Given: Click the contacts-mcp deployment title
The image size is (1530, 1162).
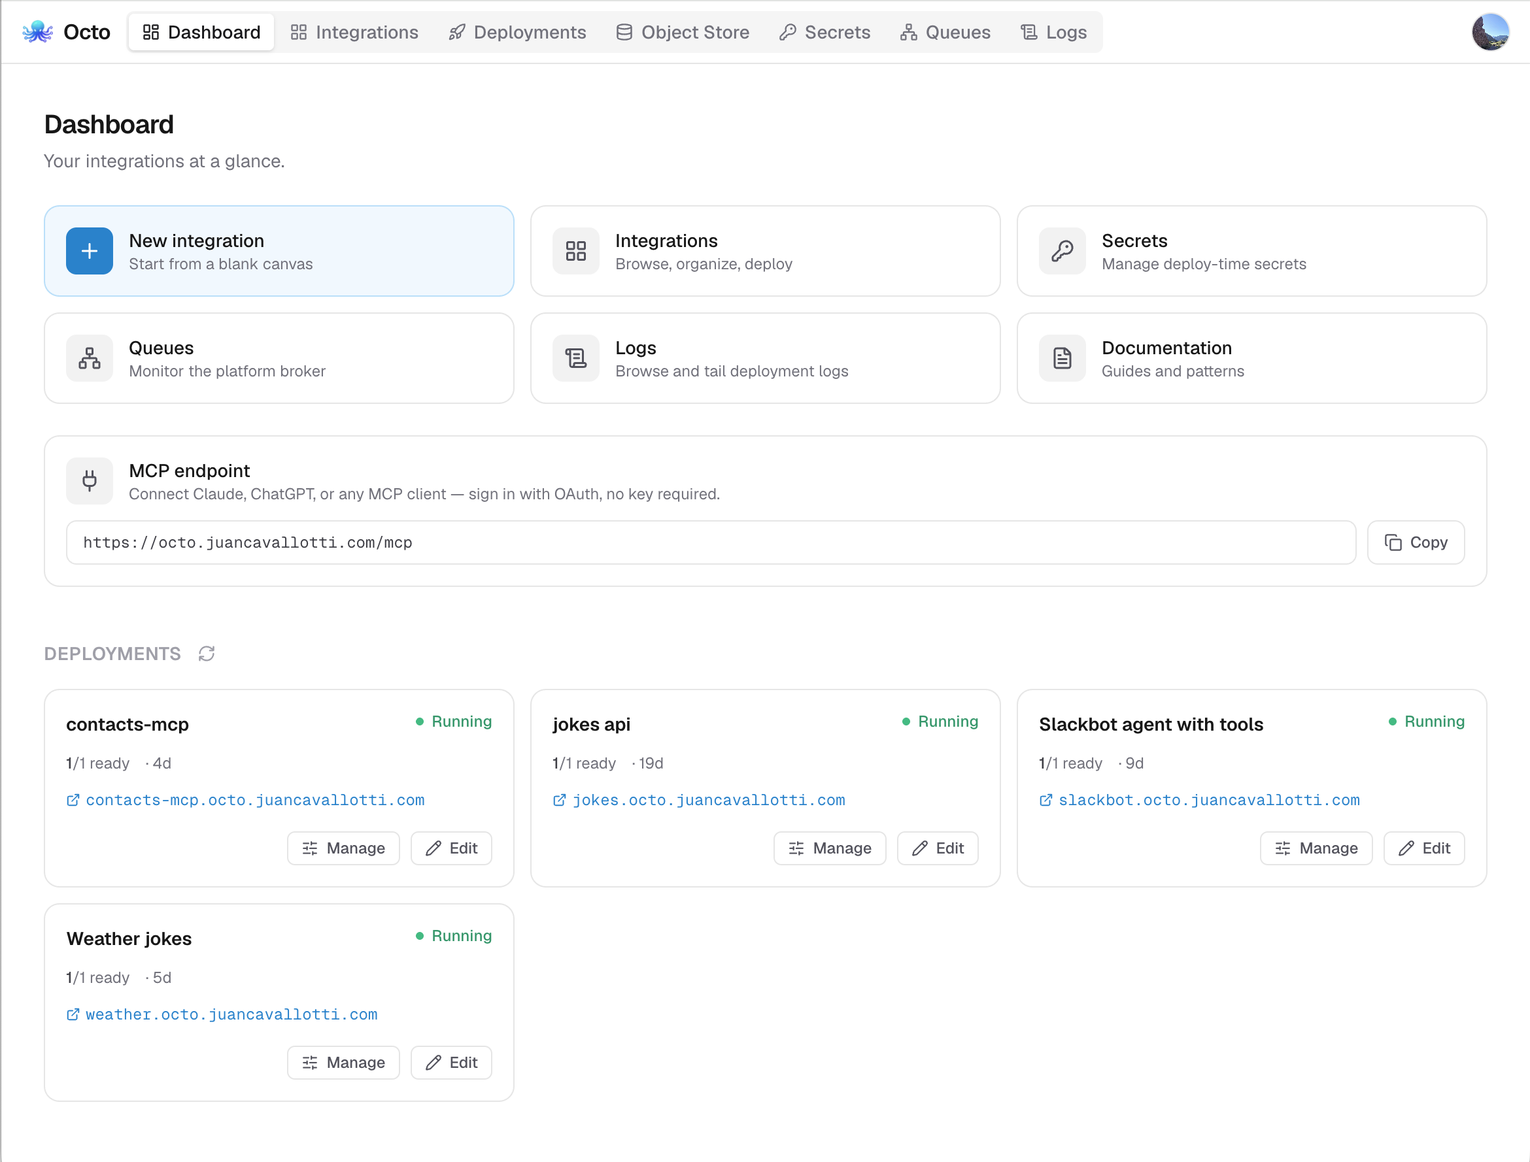Looking at the screenshot, I should [x=127, y=724].
